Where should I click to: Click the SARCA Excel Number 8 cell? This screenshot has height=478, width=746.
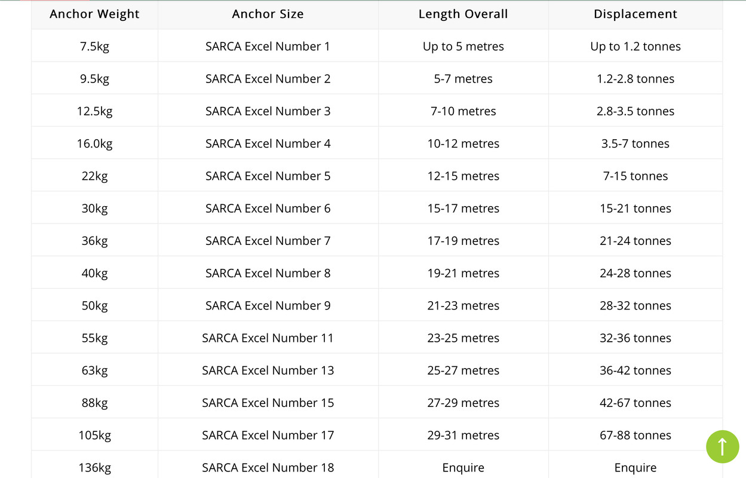pos(268,272)
